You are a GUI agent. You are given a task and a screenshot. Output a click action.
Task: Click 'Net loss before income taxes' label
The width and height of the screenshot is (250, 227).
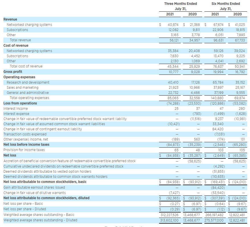pos(26,145)
